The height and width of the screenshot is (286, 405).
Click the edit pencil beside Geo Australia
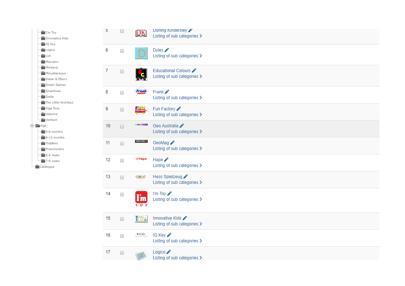(182, 126)
